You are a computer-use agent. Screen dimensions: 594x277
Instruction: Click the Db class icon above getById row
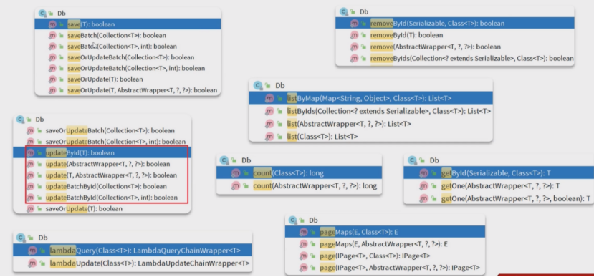tap(413, 160)
